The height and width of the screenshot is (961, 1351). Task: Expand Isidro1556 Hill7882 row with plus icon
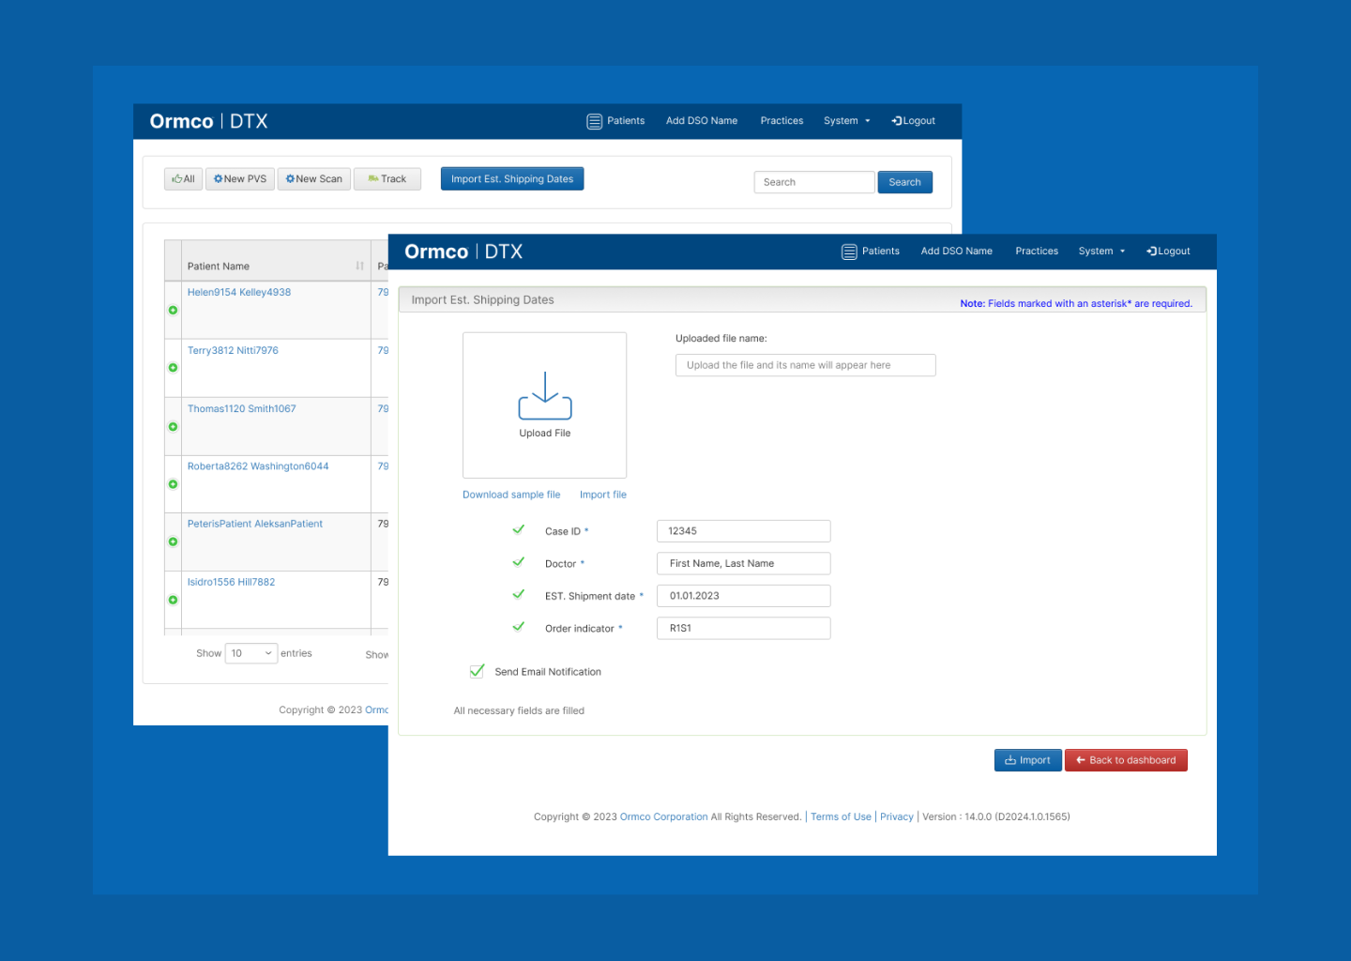point(173,600)
